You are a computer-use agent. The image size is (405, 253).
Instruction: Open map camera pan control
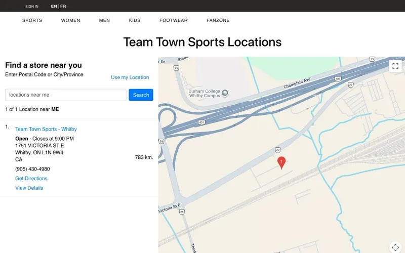[x=395, y=247]
